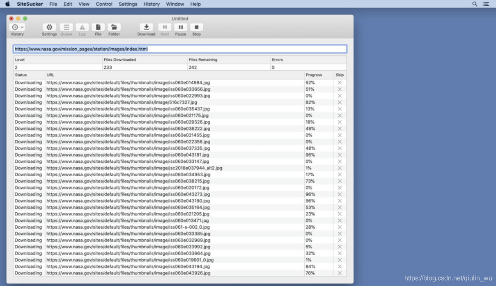The image size is (496, 286).
Task: Click the Files Remaining value 242
Action: [x=193, y=67]
